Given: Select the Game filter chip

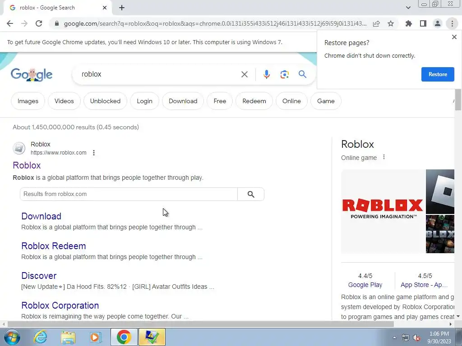Looking at the screenshot, I should point(326,101).
